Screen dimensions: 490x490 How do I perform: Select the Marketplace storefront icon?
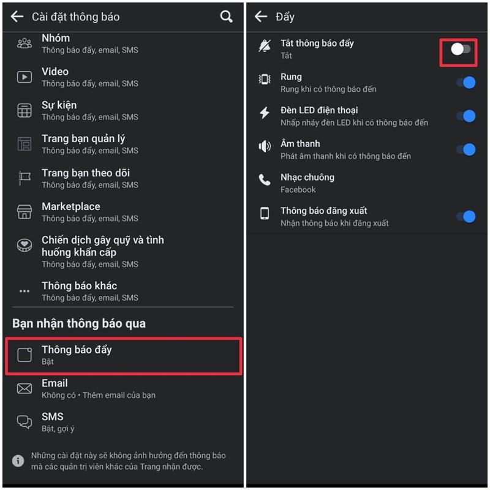(x=24, y=212)
